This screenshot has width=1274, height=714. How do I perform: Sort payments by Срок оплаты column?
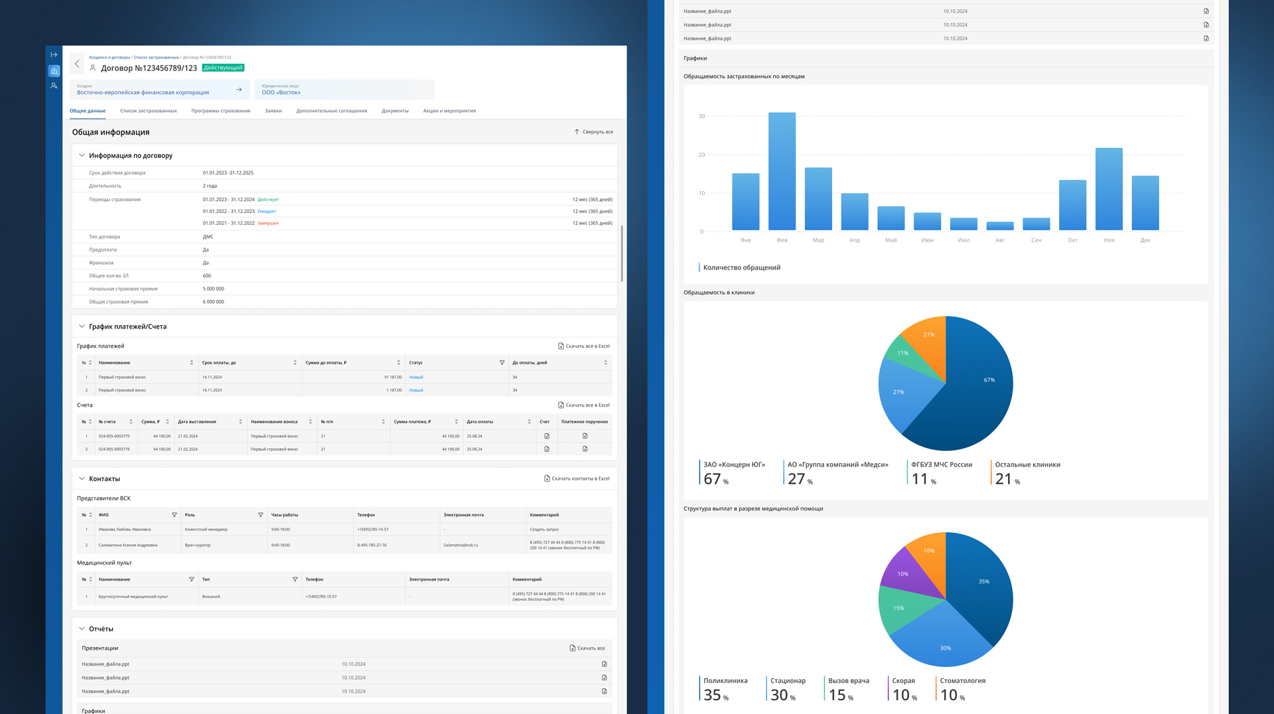pos(295,363)
